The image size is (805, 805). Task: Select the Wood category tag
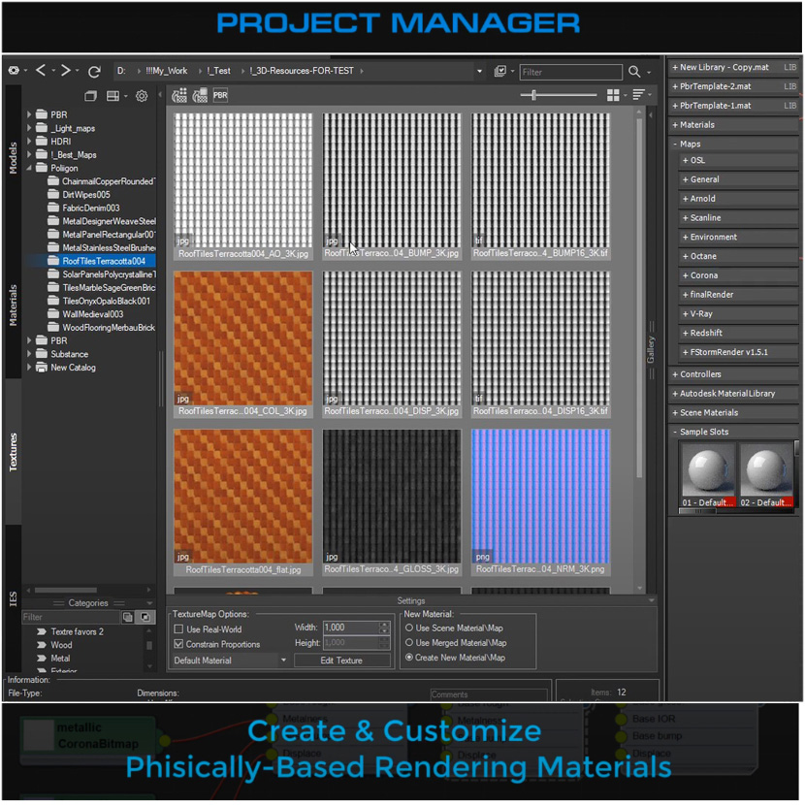(61, 645)
